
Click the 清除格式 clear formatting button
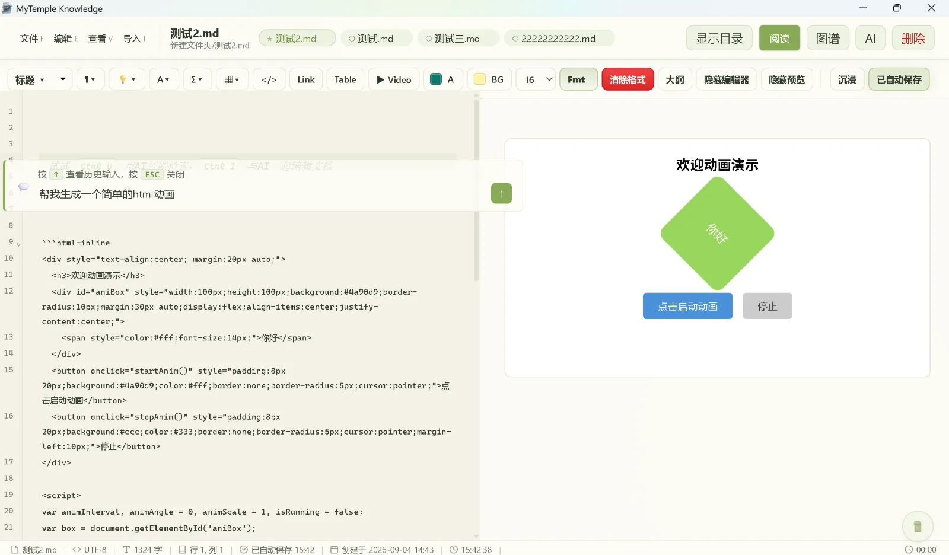tap(628, 79)
